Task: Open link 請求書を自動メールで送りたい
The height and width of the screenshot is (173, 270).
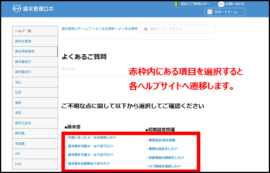Action: [x=90, y=146]
